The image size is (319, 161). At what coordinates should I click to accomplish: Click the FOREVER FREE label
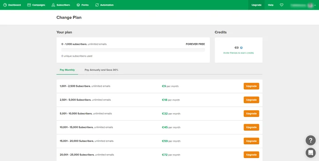click(196, 44)
